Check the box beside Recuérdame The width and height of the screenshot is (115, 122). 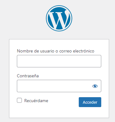(x=19, y=100)
